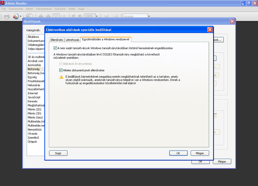Screen dimensions: 258x186
Task: Switch to the Ellenőrzés tab
Action: pos(57,40)
